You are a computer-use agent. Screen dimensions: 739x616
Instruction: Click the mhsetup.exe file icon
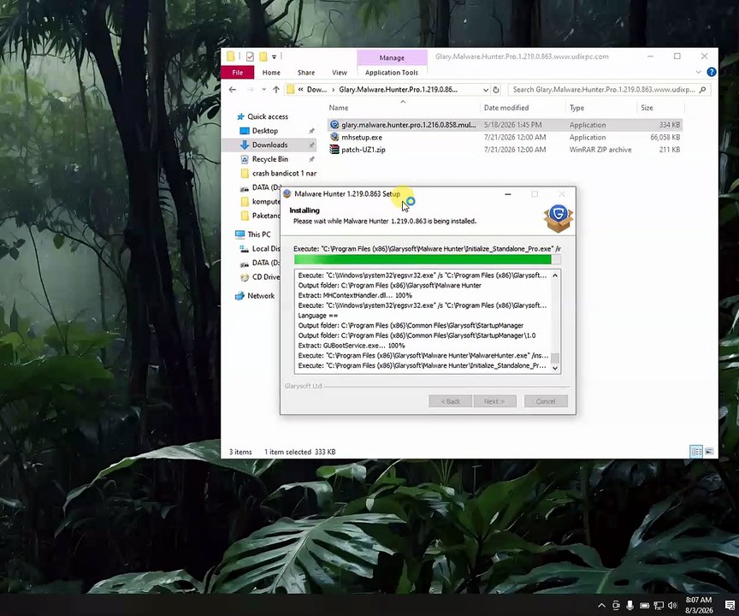point(334,137)
